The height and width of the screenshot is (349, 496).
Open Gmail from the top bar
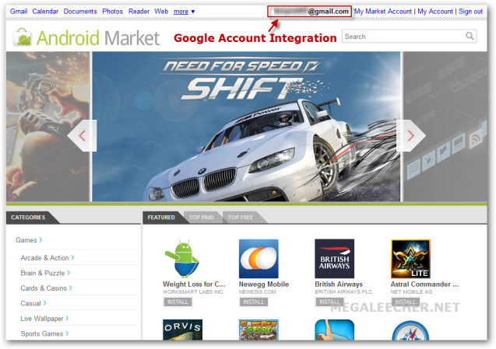coord(19,12)
